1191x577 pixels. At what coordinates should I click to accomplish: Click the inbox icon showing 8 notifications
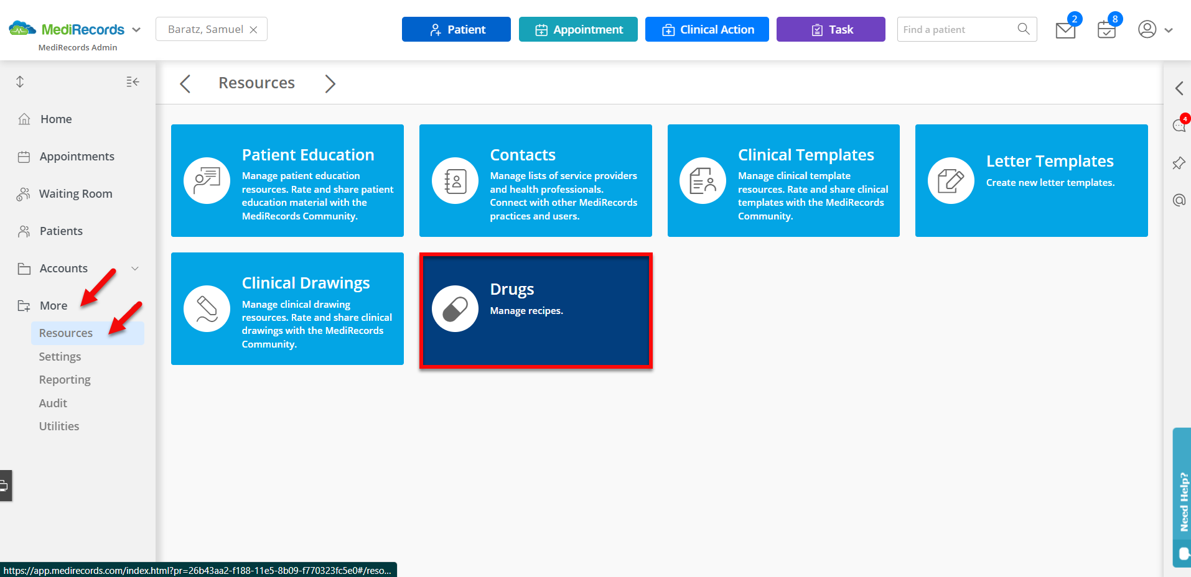[x=1106, y=29]
